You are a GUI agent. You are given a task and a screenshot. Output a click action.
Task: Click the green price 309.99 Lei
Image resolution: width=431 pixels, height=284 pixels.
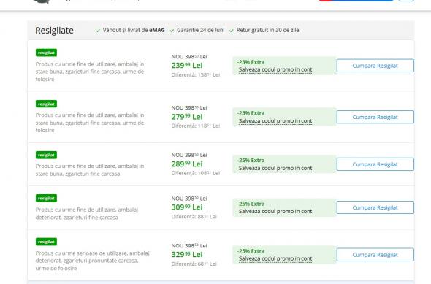click(x=187, y=207)
